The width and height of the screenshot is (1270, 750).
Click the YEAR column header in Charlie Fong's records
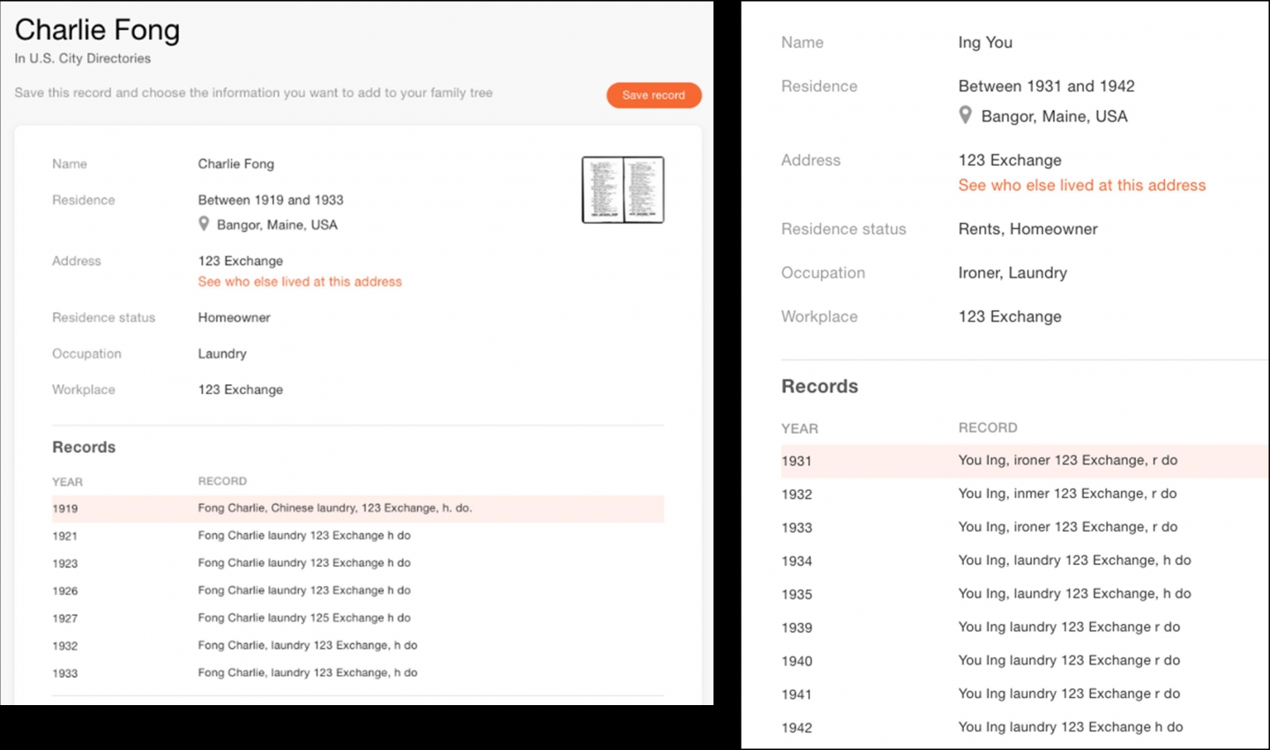tap(67, 482)
